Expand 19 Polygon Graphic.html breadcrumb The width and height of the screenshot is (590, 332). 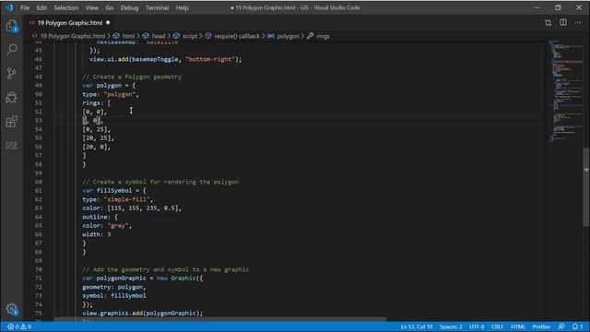[73, 36]
